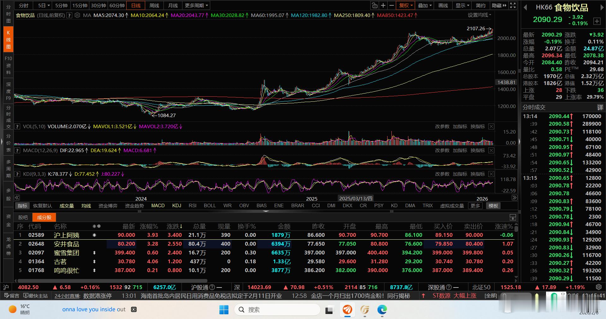Toggle 均线 moving average overlay
606x319 pixels.
coord(86,206)
